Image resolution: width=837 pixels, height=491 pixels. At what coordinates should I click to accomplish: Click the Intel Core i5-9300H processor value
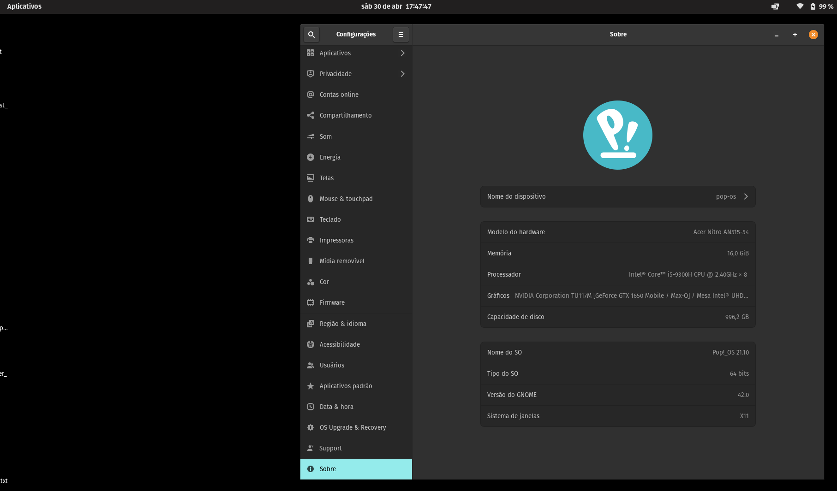tap(688, 274)
